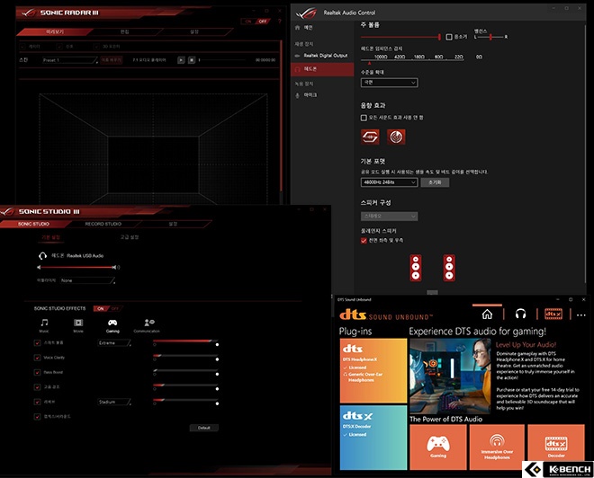Select the second tab in Sonic Radar III

tap(124, 31)
